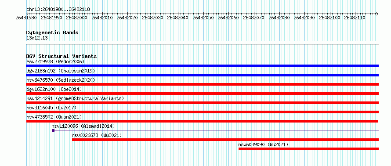The image size is (391, 166).
Task: Open the nsv6026678 (Wu2021) label
Action: (x=97, y=135)
